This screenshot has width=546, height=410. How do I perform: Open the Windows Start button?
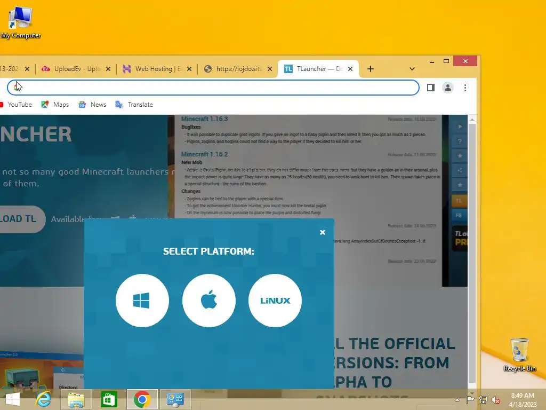tap(13, 399)
